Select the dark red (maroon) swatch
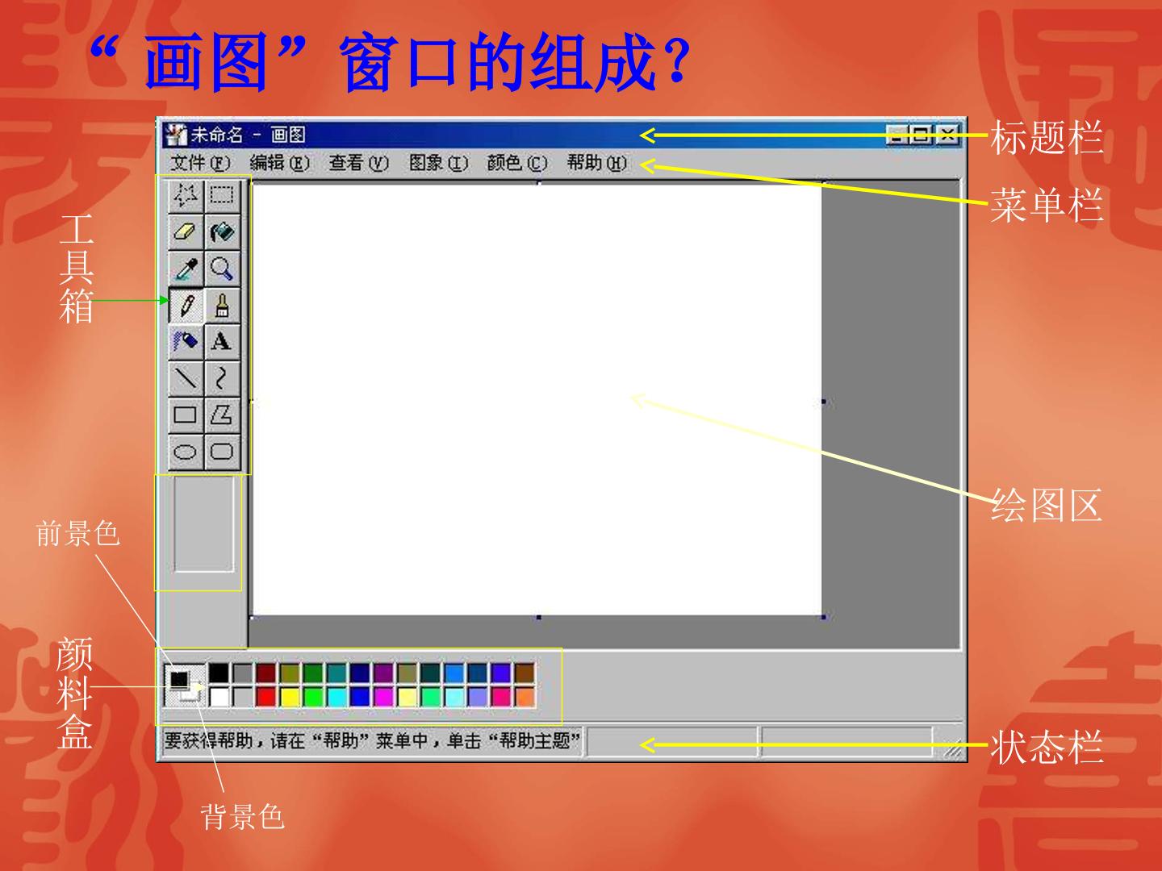Screen dimensions: 1162x871 (x=266, y=673)
